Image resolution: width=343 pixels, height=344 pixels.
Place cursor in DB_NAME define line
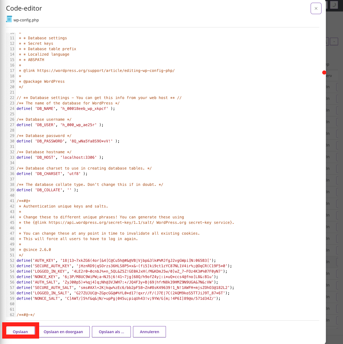coord(65,109)
